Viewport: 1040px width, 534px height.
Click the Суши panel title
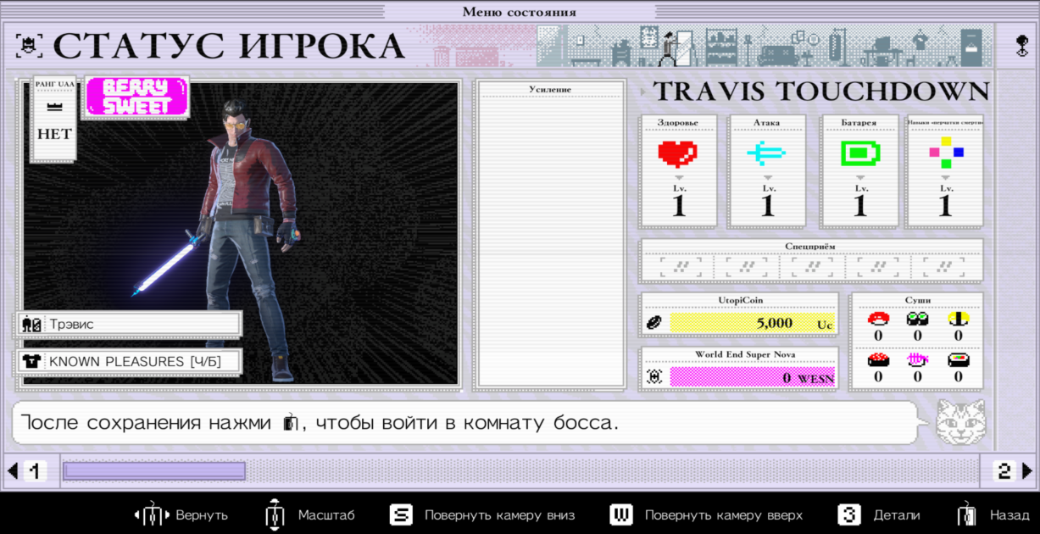point(917,300)
